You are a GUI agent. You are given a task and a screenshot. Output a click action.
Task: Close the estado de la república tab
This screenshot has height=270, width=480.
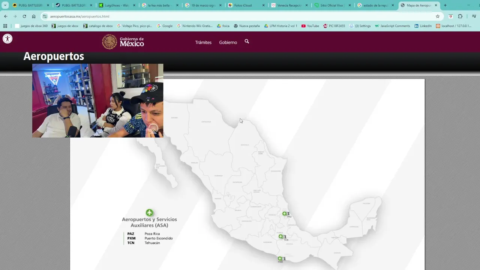(393, 5)
